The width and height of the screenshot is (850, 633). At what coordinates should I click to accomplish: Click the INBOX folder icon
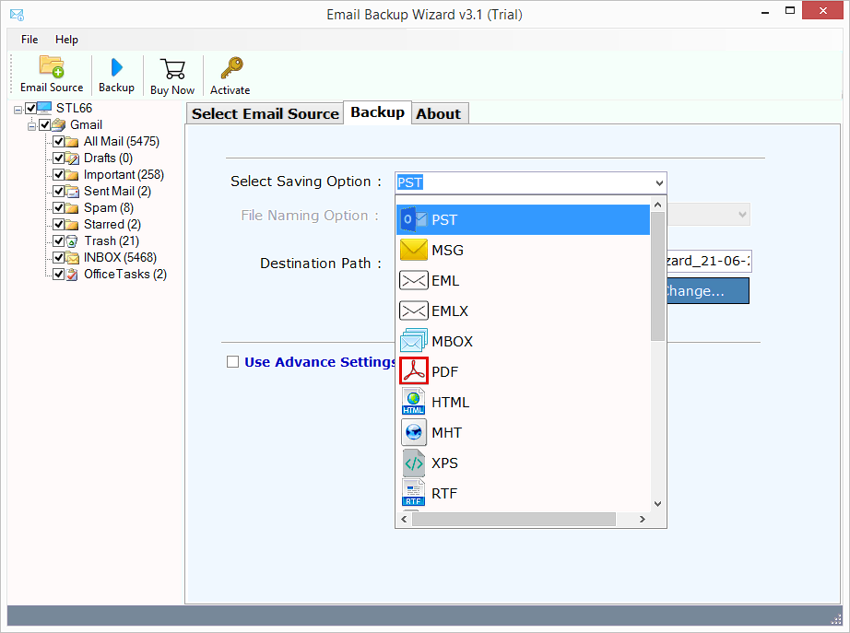tap(72, 257)
